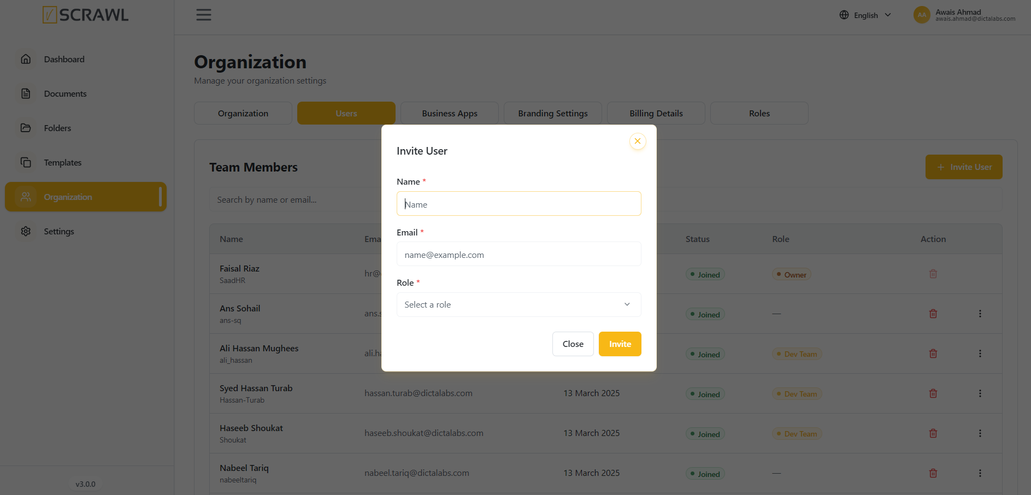Click the Close button in dialog
Viewport: 1031px width, 495px height.
573,344
